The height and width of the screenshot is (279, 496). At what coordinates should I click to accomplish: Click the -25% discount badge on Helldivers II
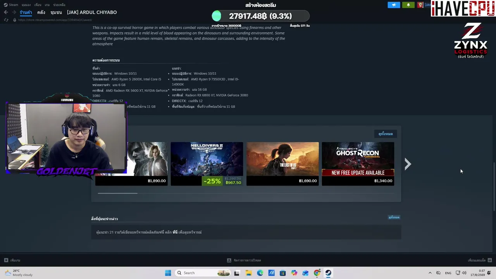click(212, 181)
